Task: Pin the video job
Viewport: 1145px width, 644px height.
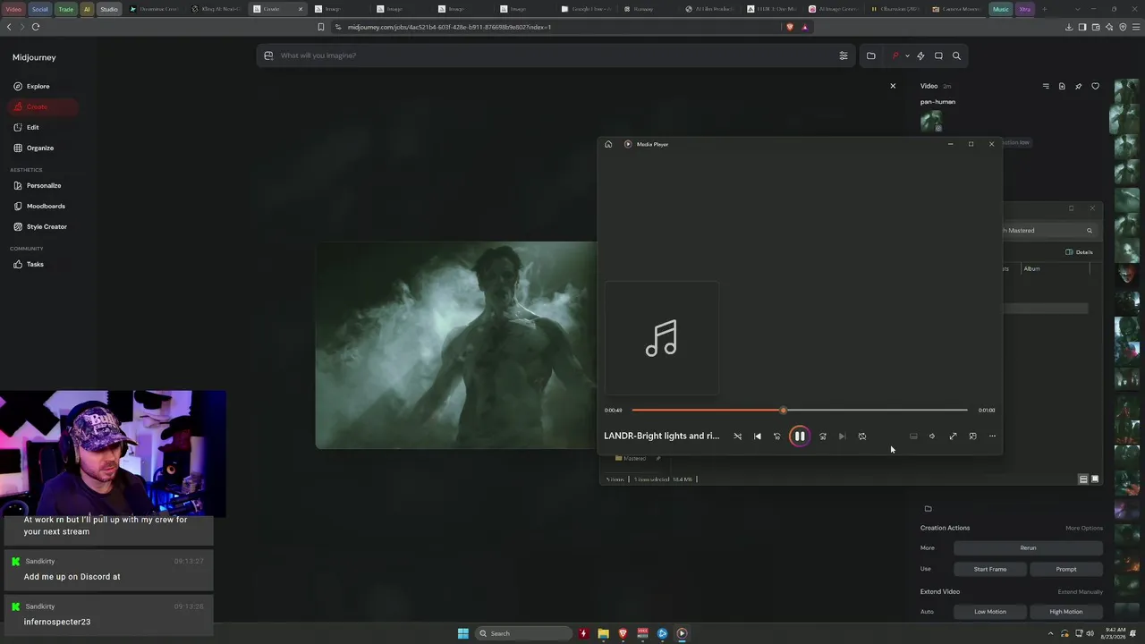Action: (x=1078, y=86)
